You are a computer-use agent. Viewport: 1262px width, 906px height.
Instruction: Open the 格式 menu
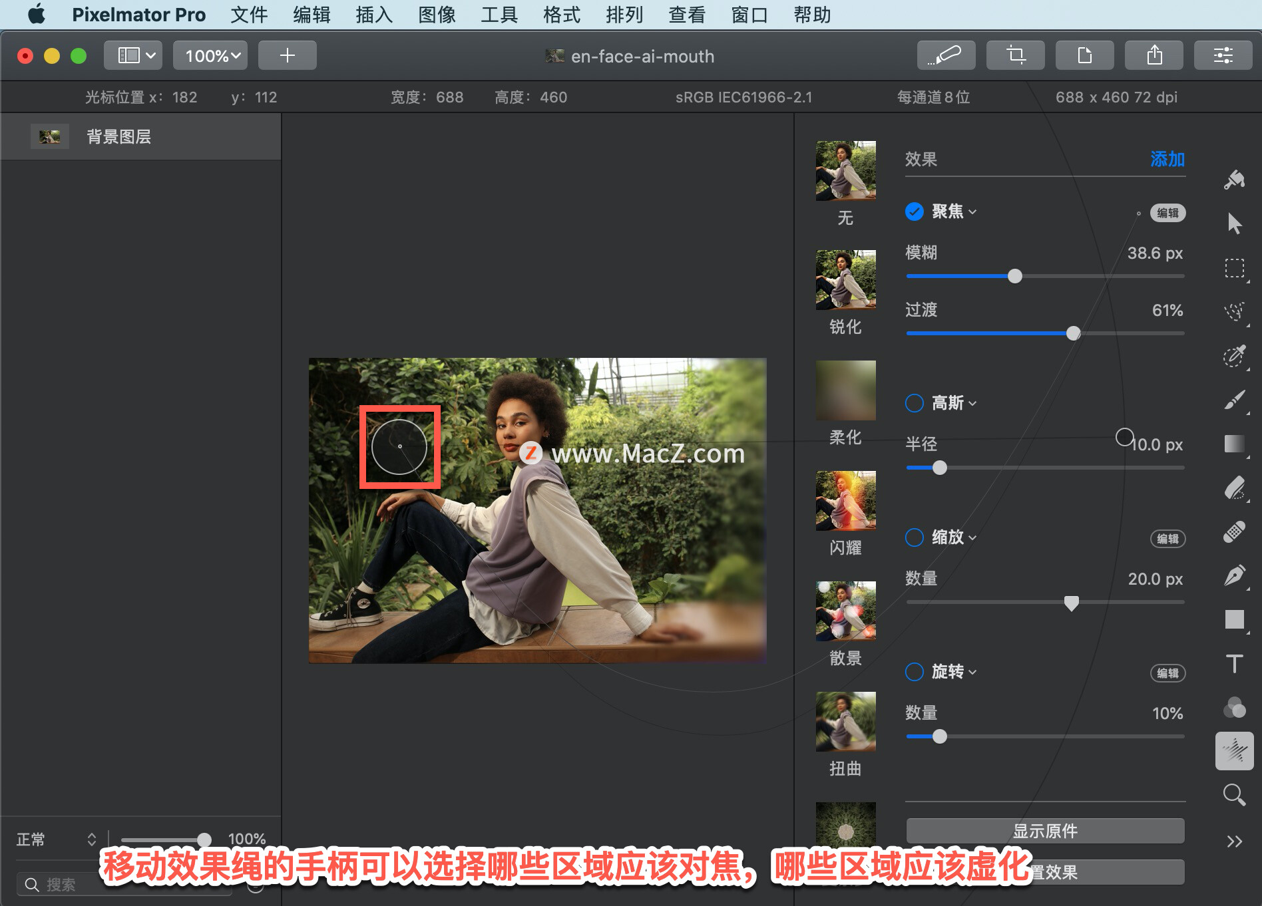pos(562,14)
